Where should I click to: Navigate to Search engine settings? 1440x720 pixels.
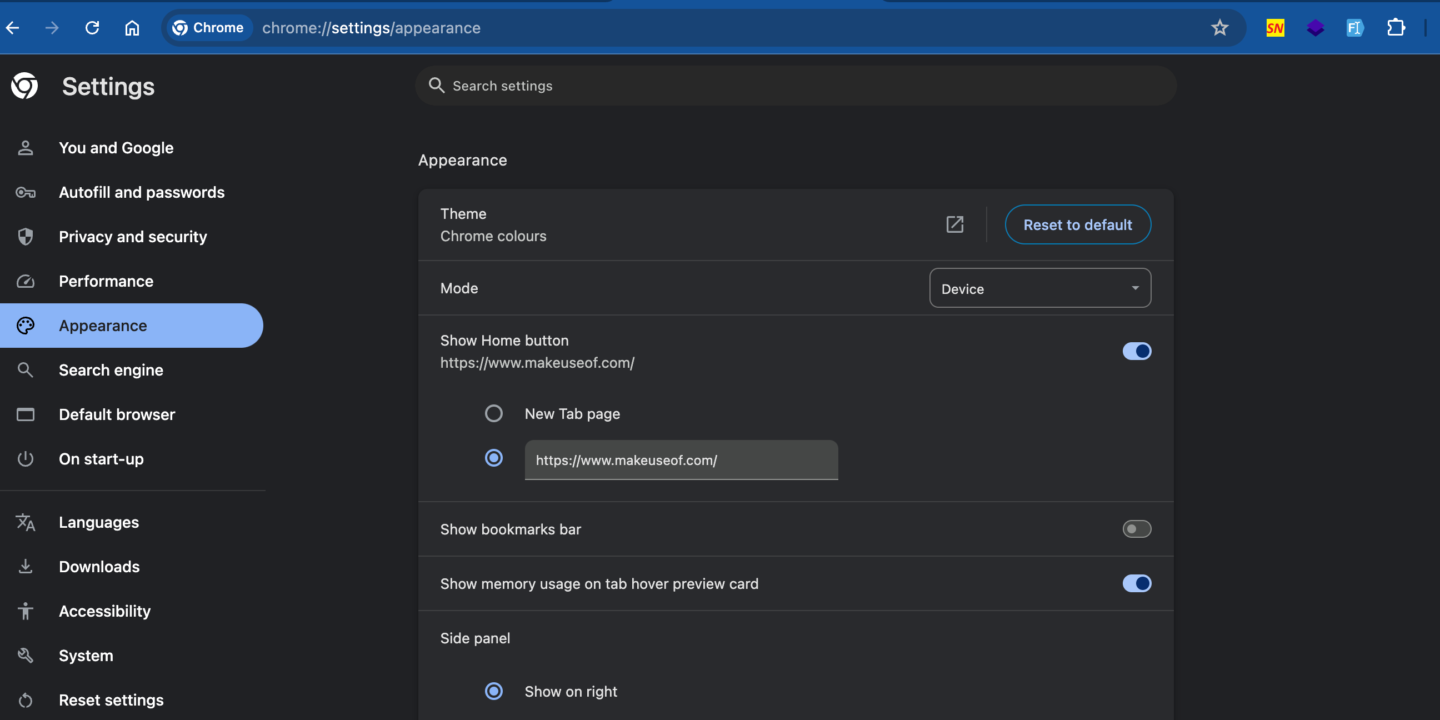pyautogui.click(x=111, y=369)
